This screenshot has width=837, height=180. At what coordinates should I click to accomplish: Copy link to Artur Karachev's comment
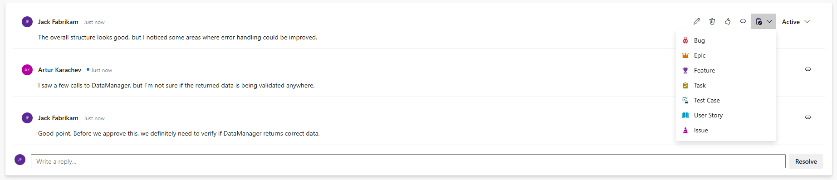tap(808, 69)
